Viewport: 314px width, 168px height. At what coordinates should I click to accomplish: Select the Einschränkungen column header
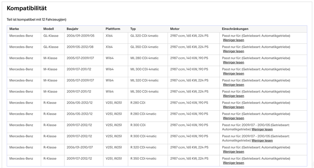click(x=235, y=29)
